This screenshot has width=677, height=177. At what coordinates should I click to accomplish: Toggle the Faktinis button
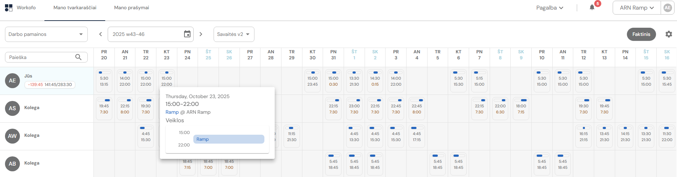coord(641,34)
